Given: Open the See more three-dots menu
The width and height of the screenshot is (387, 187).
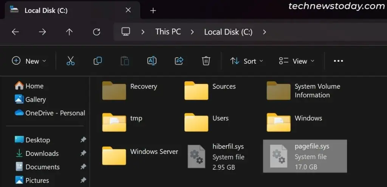Looking at the screenshot, I should point(338,61).
